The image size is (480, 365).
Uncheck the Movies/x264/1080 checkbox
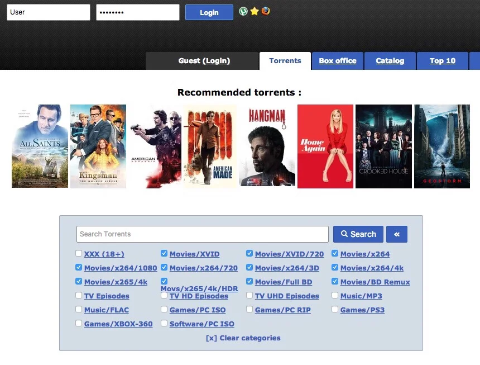point(79,267)
